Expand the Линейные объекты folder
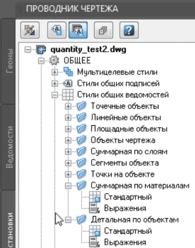 click(x=68, y=118)
